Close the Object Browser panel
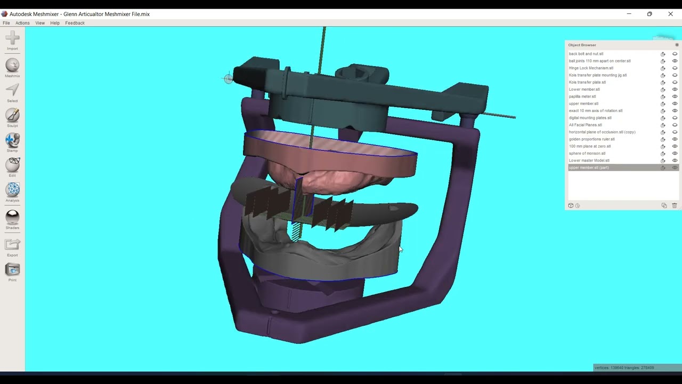 tap(677, 45)
